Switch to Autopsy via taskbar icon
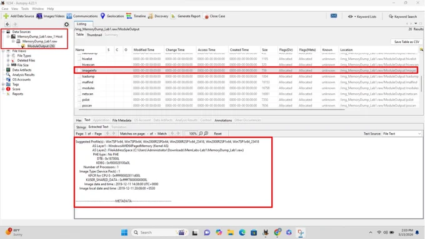Viewport: 425px width, 239px height. point(266,233)
